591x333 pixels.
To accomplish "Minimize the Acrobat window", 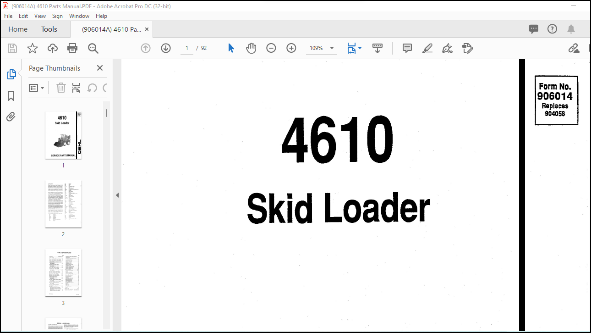I will click(x=575, y=5).
